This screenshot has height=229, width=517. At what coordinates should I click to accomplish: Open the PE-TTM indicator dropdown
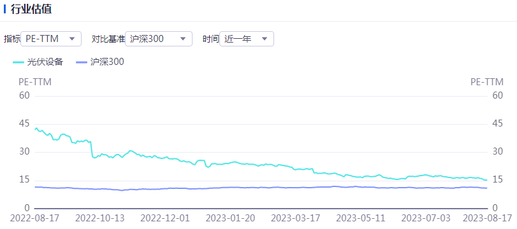click(51, 39)
